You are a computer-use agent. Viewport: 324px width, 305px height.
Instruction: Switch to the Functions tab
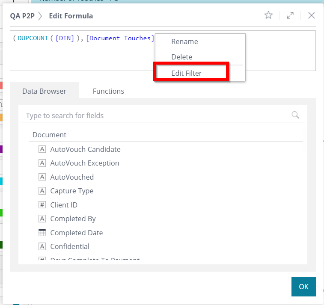(108, 91)
